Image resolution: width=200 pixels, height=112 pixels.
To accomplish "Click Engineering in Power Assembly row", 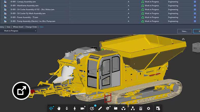I will 173,17.
